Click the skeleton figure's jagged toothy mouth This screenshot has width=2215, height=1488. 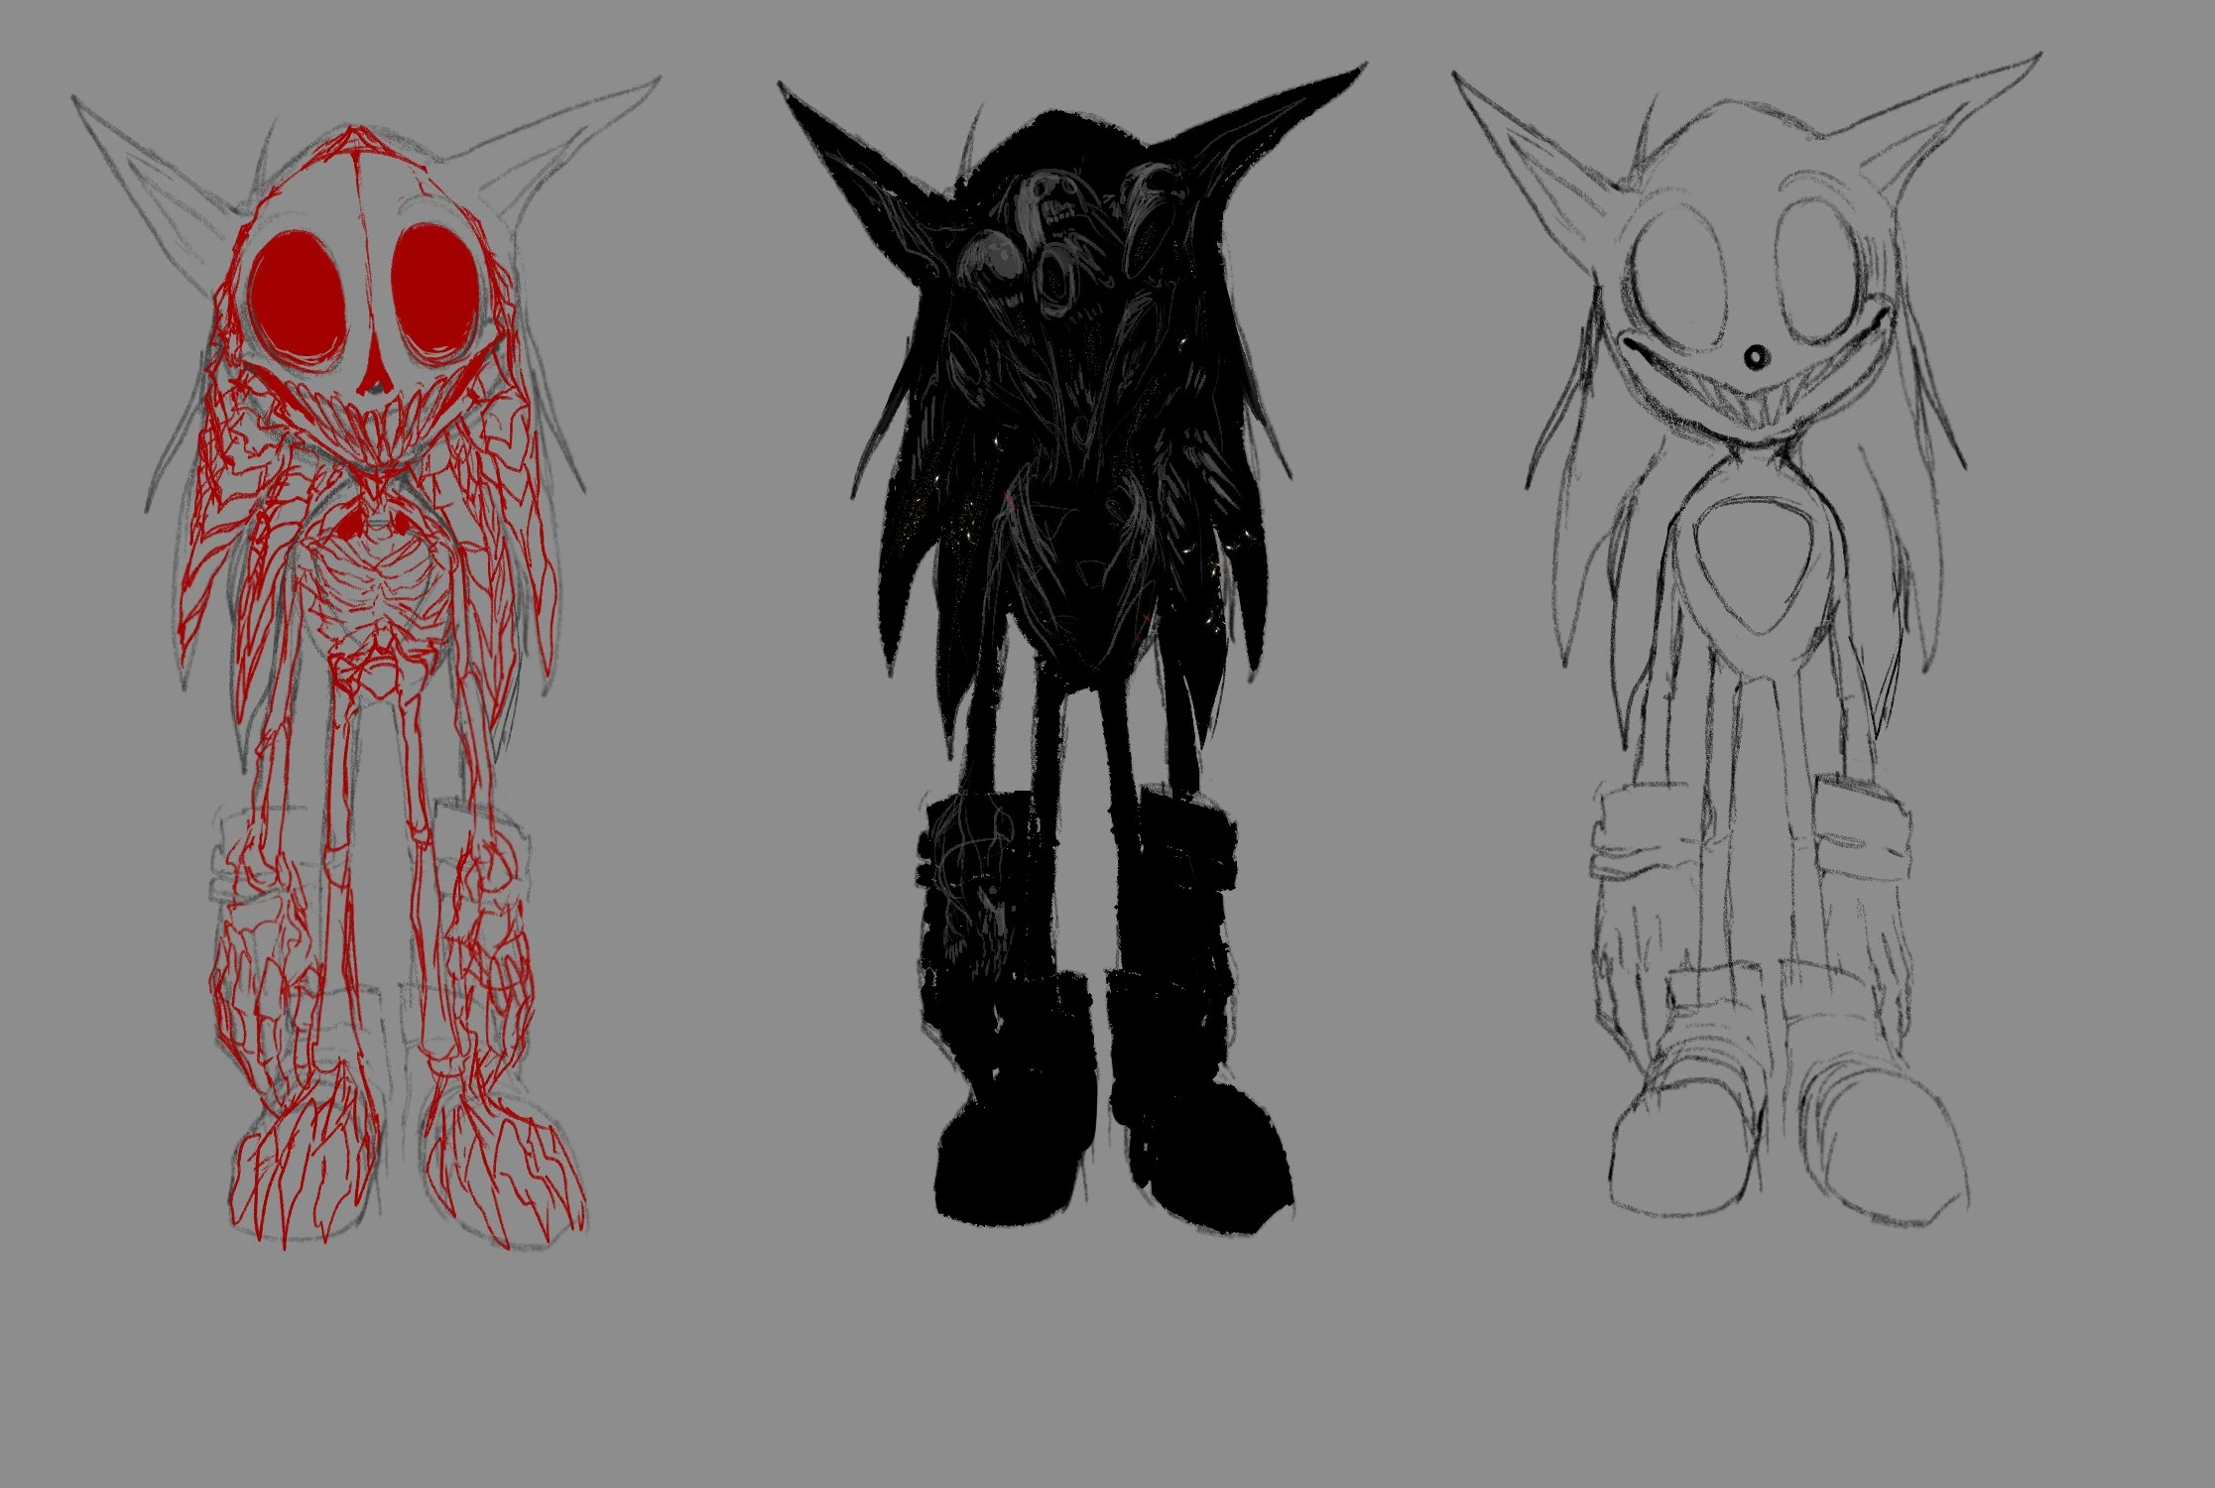[x=375, y=429]
